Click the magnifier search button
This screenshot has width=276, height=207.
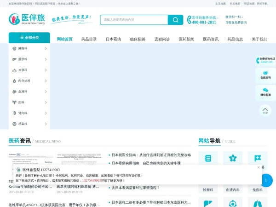point(175,20)
